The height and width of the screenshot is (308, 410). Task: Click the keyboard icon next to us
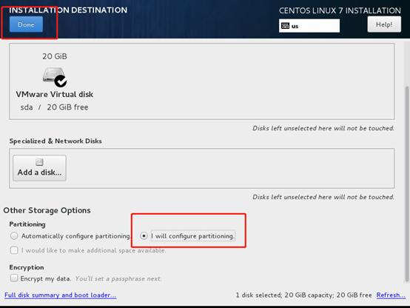285,26
